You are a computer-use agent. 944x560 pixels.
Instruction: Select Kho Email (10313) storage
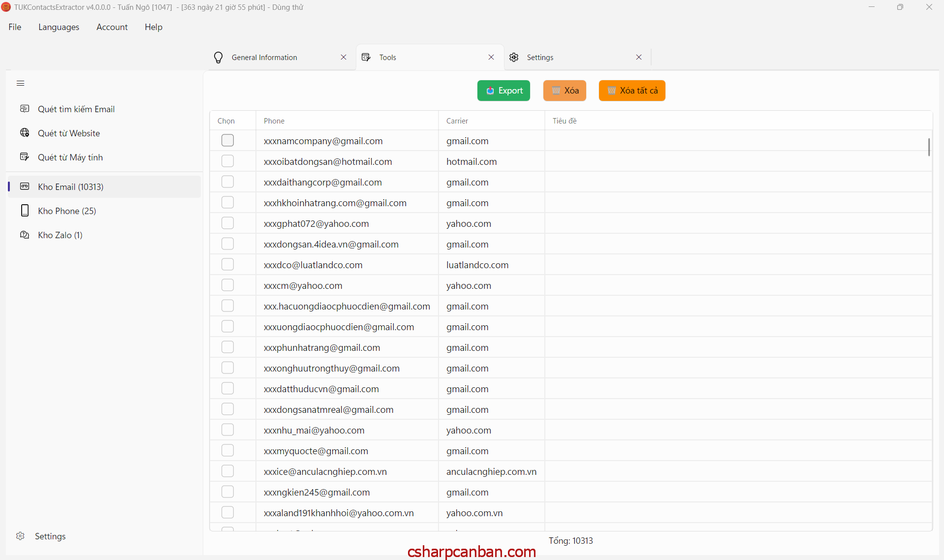70,187
